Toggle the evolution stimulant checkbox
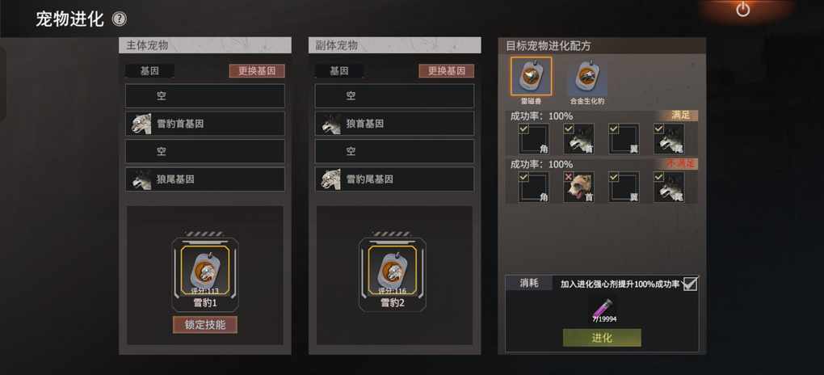 (690, 284)
